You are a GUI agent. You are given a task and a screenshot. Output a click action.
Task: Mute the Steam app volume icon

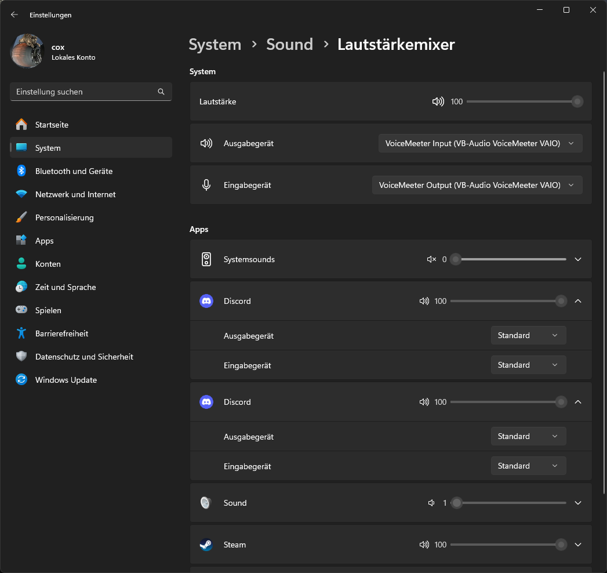click(x=424, y=545)
